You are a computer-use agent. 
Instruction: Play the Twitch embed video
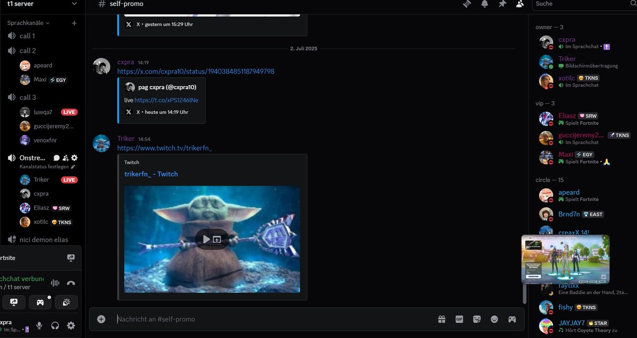(x=206, y=239)
